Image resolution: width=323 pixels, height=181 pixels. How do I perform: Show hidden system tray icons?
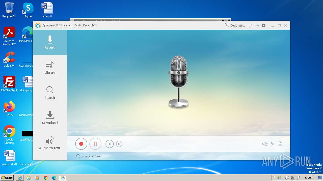click(274, 178)
